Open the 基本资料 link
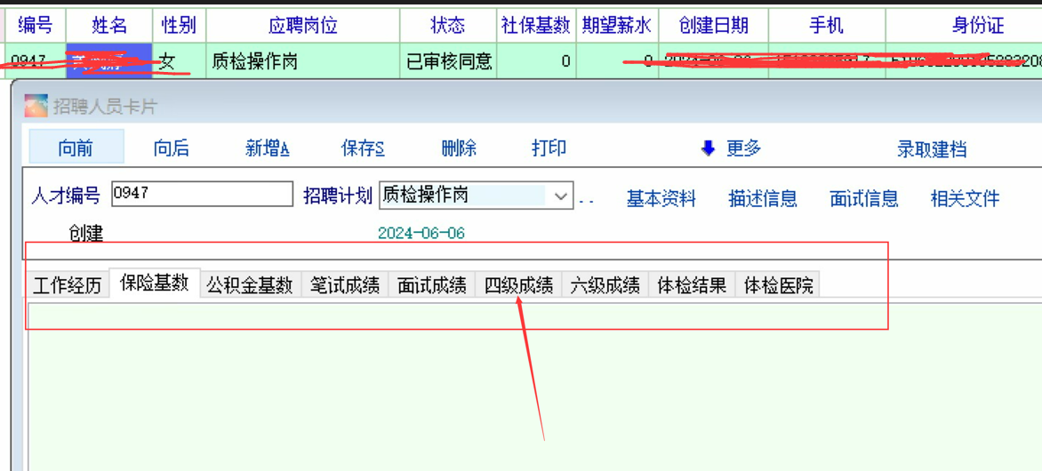 point(661,199)
